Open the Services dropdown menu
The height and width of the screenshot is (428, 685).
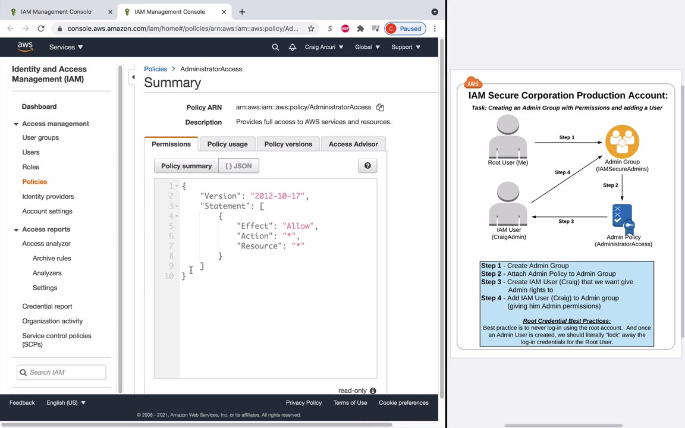(66, 47)
